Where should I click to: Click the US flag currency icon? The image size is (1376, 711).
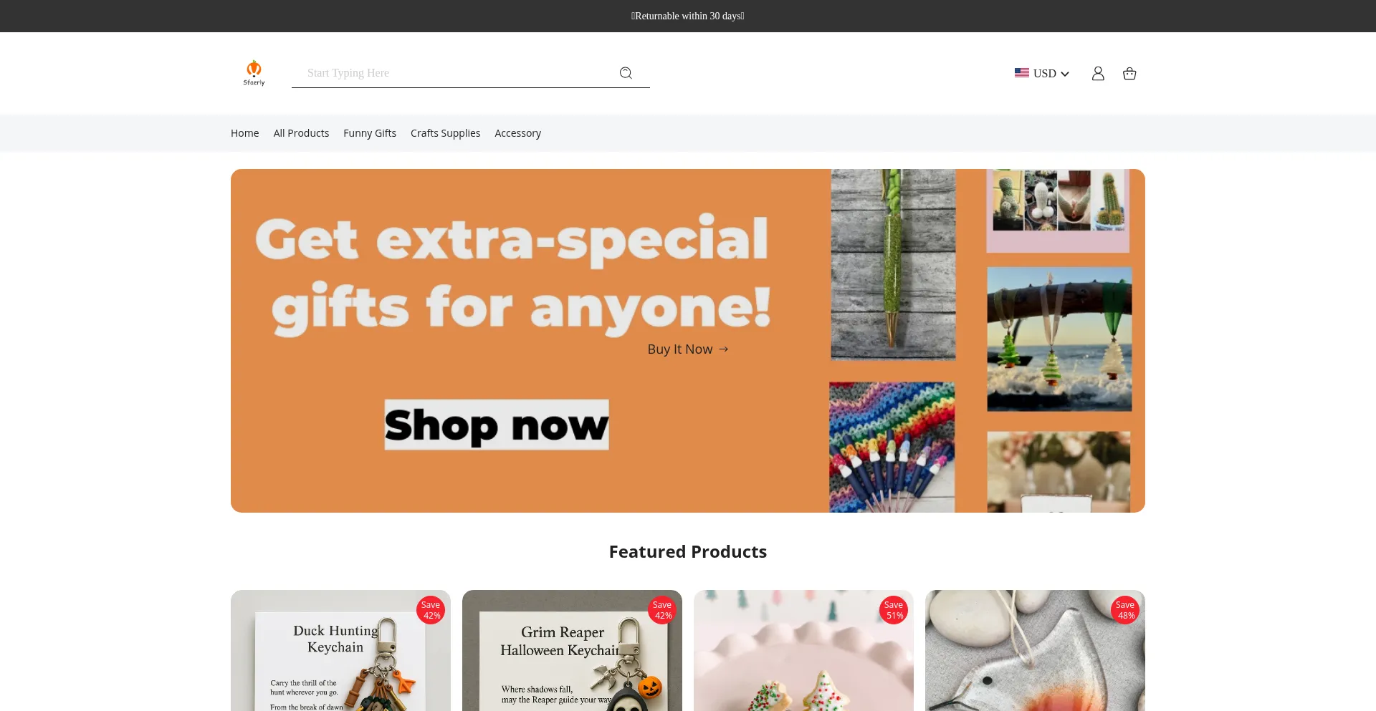tap(1022, 73)
